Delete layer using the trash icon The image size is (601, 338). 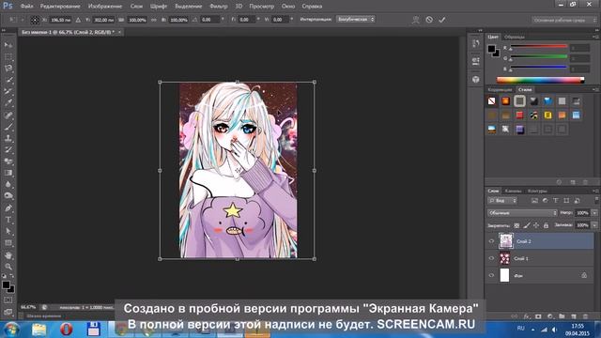point(585,316)
